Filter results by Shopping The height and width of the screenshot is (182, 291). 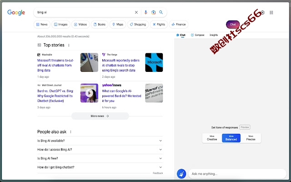click(x=138, y=24)
